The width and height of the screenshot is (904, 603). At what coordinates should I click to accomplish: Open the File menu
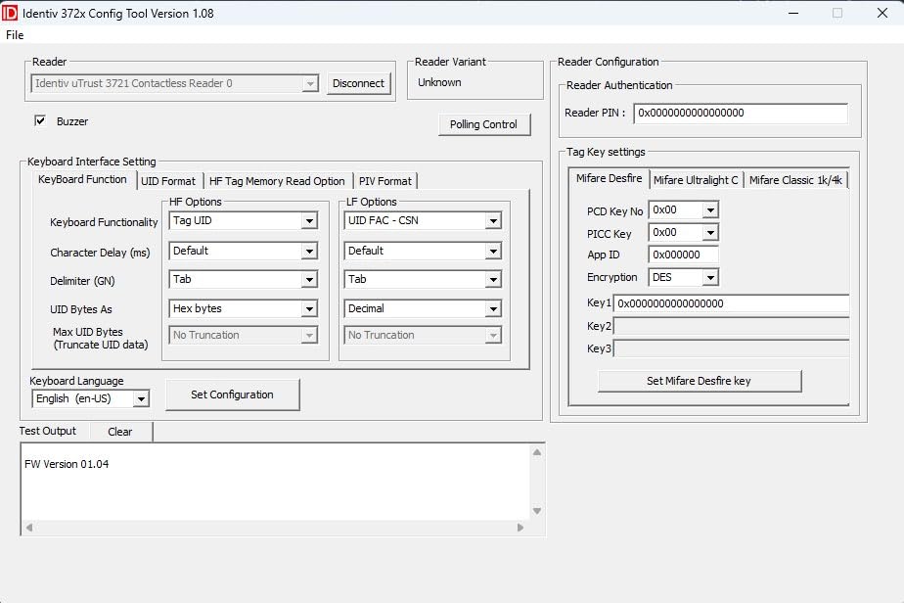point(15,35)
